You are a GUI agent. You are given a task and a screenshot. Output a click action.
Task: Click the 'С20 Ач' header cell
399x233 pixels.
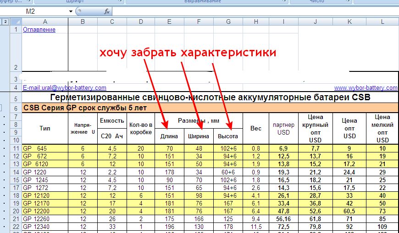point(112,136)
